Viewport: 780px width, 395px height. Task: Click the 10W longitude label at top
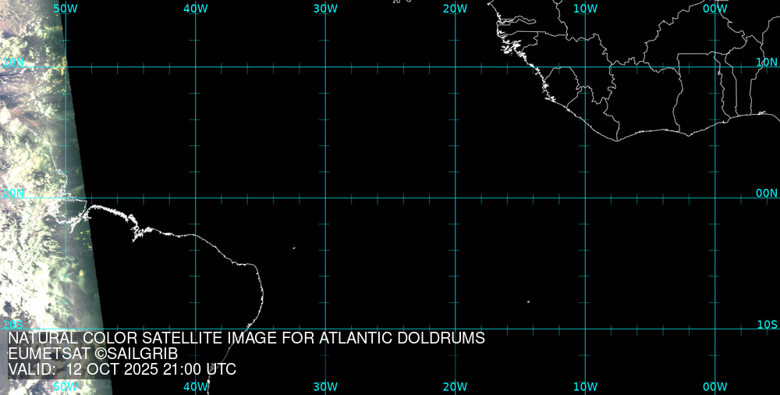tap(585, 9)
